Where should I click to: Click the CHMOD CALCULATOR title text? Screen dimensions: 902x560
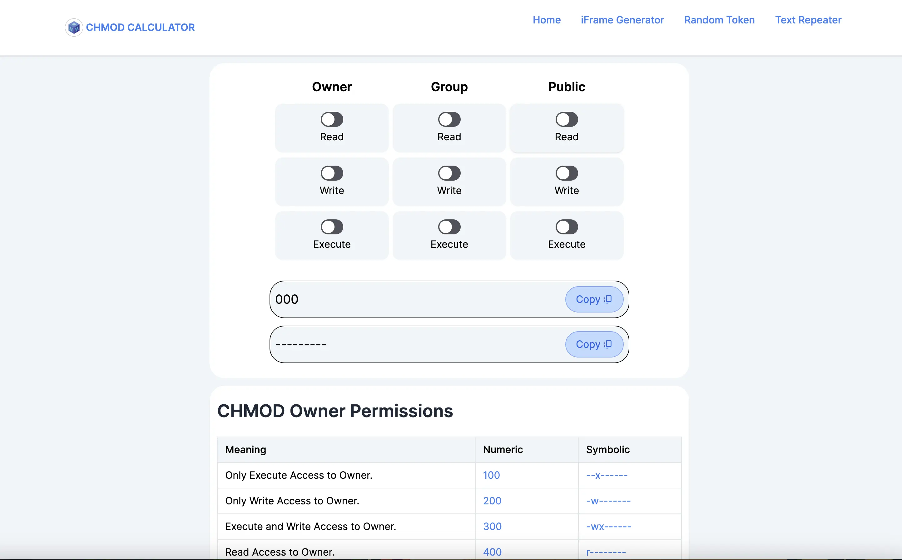tap(140, 27)
